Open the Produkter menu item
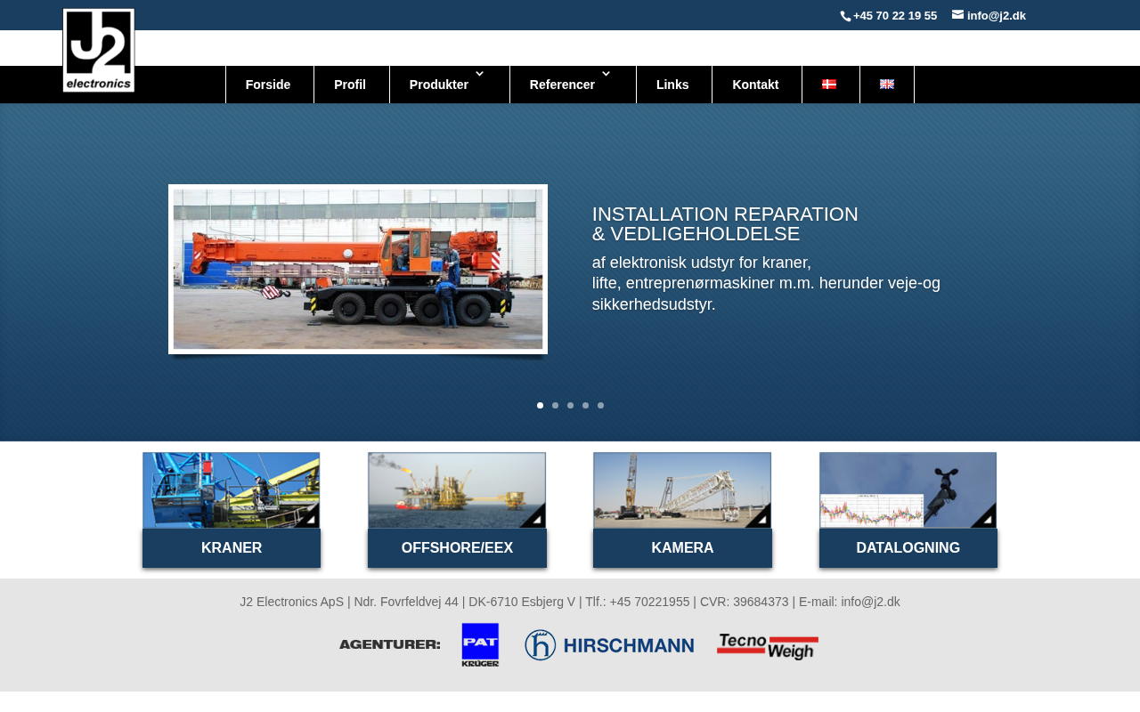Screen dimensions: 1140x712 point(439,85)
